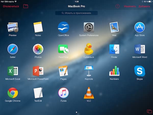Screen dimensions: 153x115
Task: Open the App Store icon
Action: 140,27
